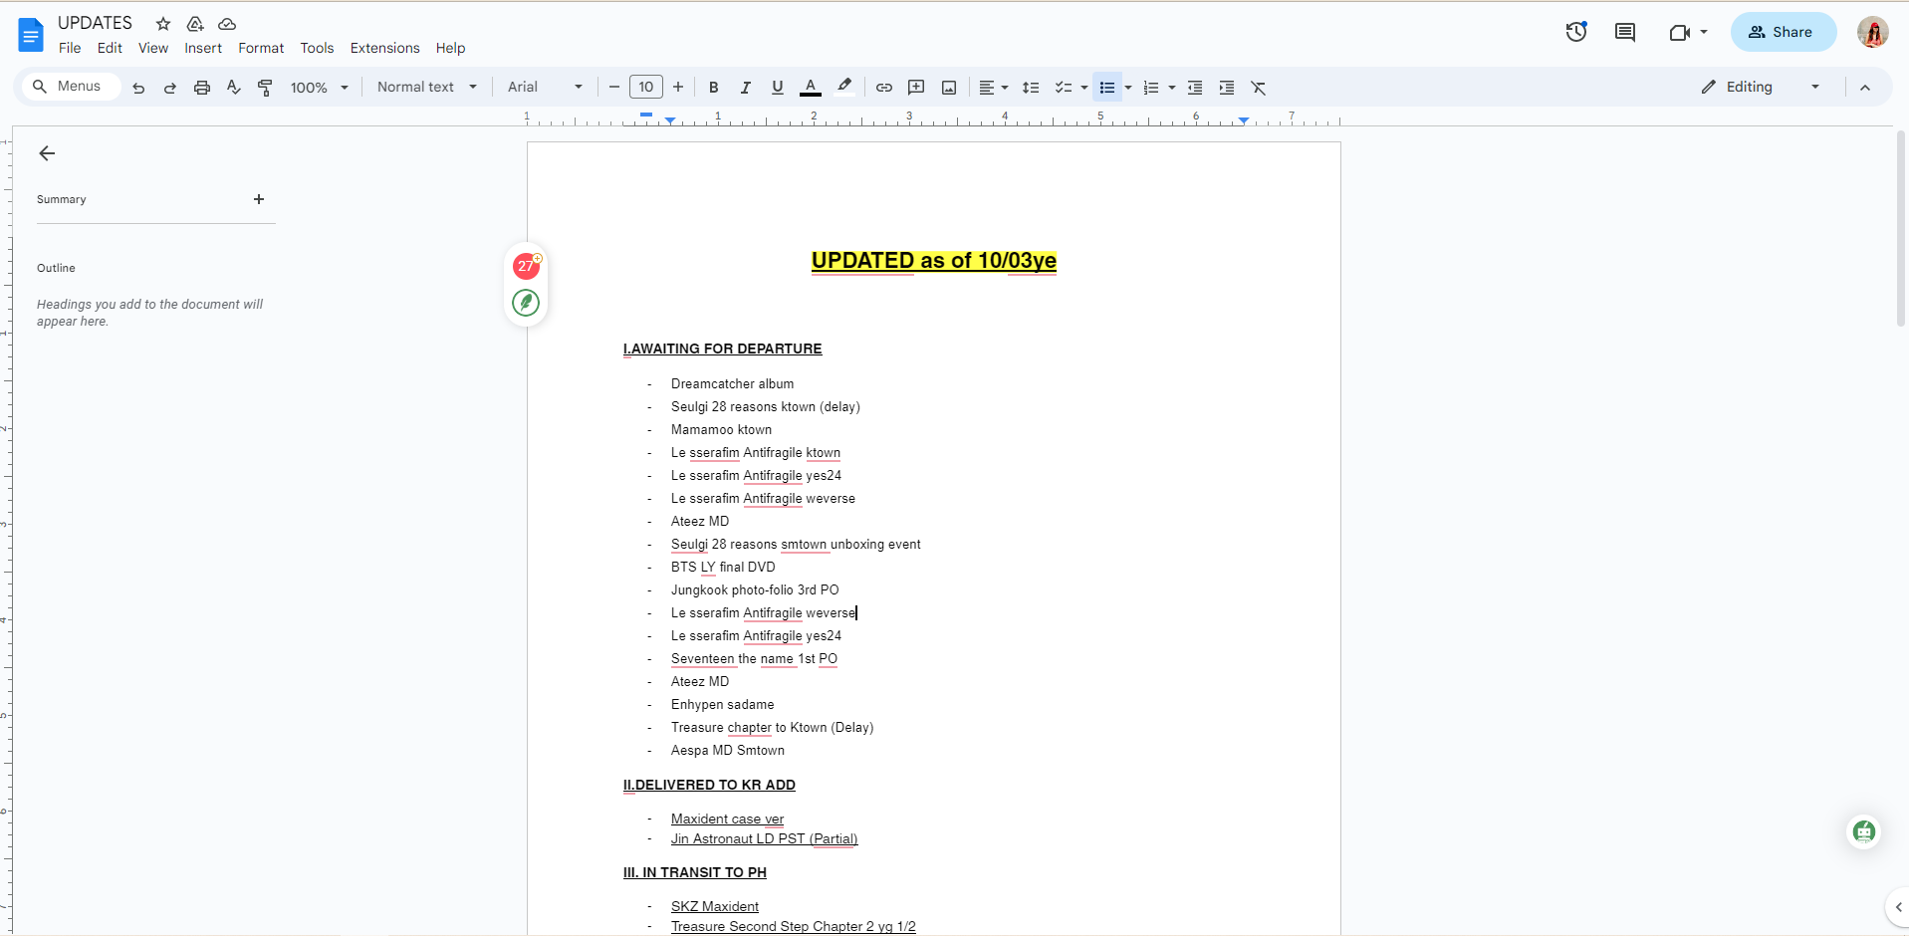Open the Editing mode dropdown
This screenshot has width=1909, height=936.
1762,88
